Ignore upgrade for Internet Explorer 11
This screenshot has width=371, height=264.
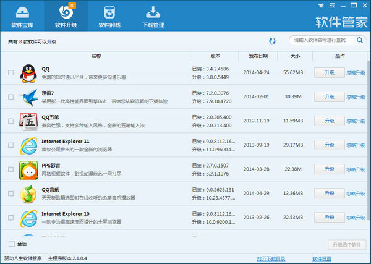tap(356, 145)
